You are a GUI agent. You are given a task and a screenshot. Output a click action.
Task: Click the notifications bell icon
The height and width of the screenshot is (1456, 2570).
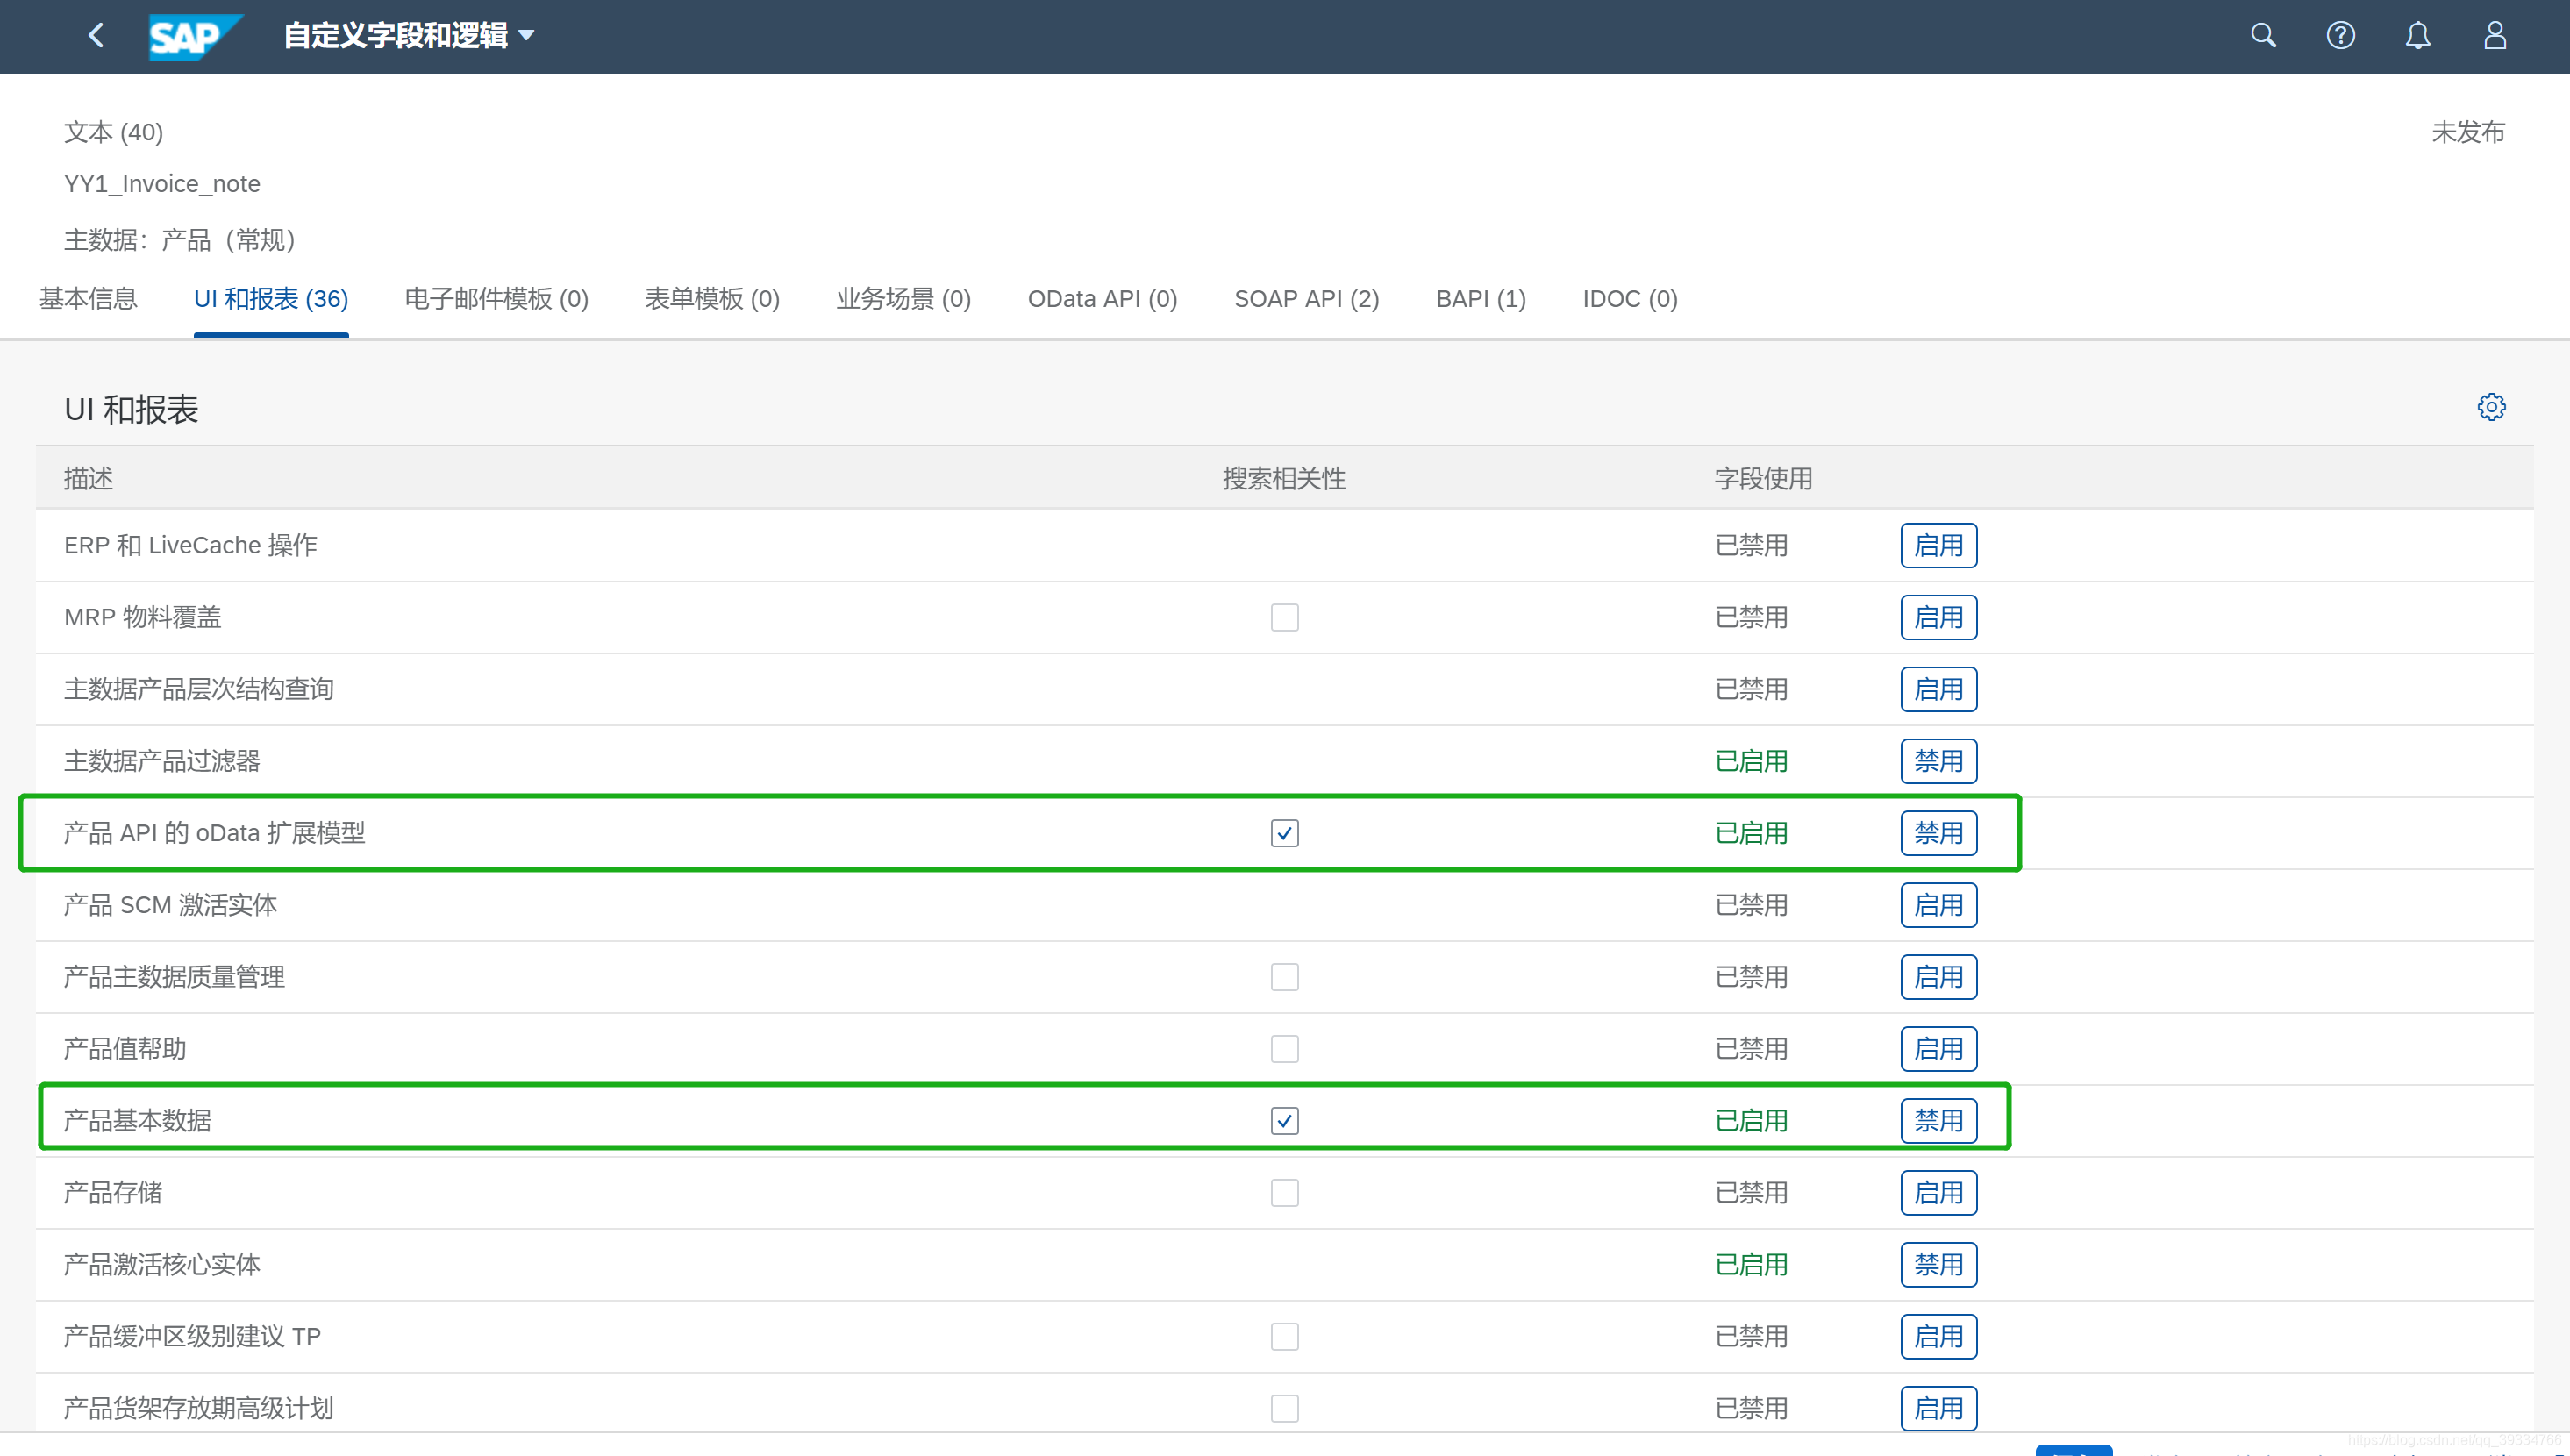click(x=2422, y=35)
